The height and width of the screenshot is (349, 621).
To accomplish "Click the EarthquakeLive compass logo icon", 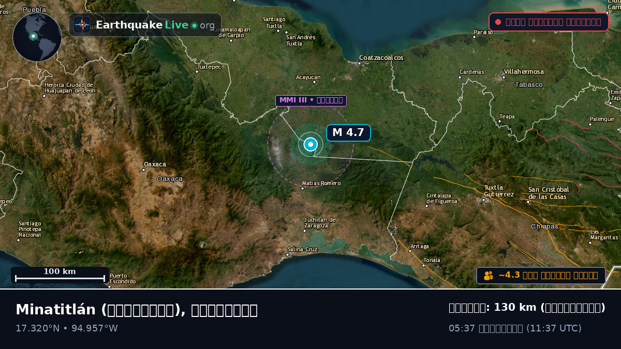I will [82, 25].
